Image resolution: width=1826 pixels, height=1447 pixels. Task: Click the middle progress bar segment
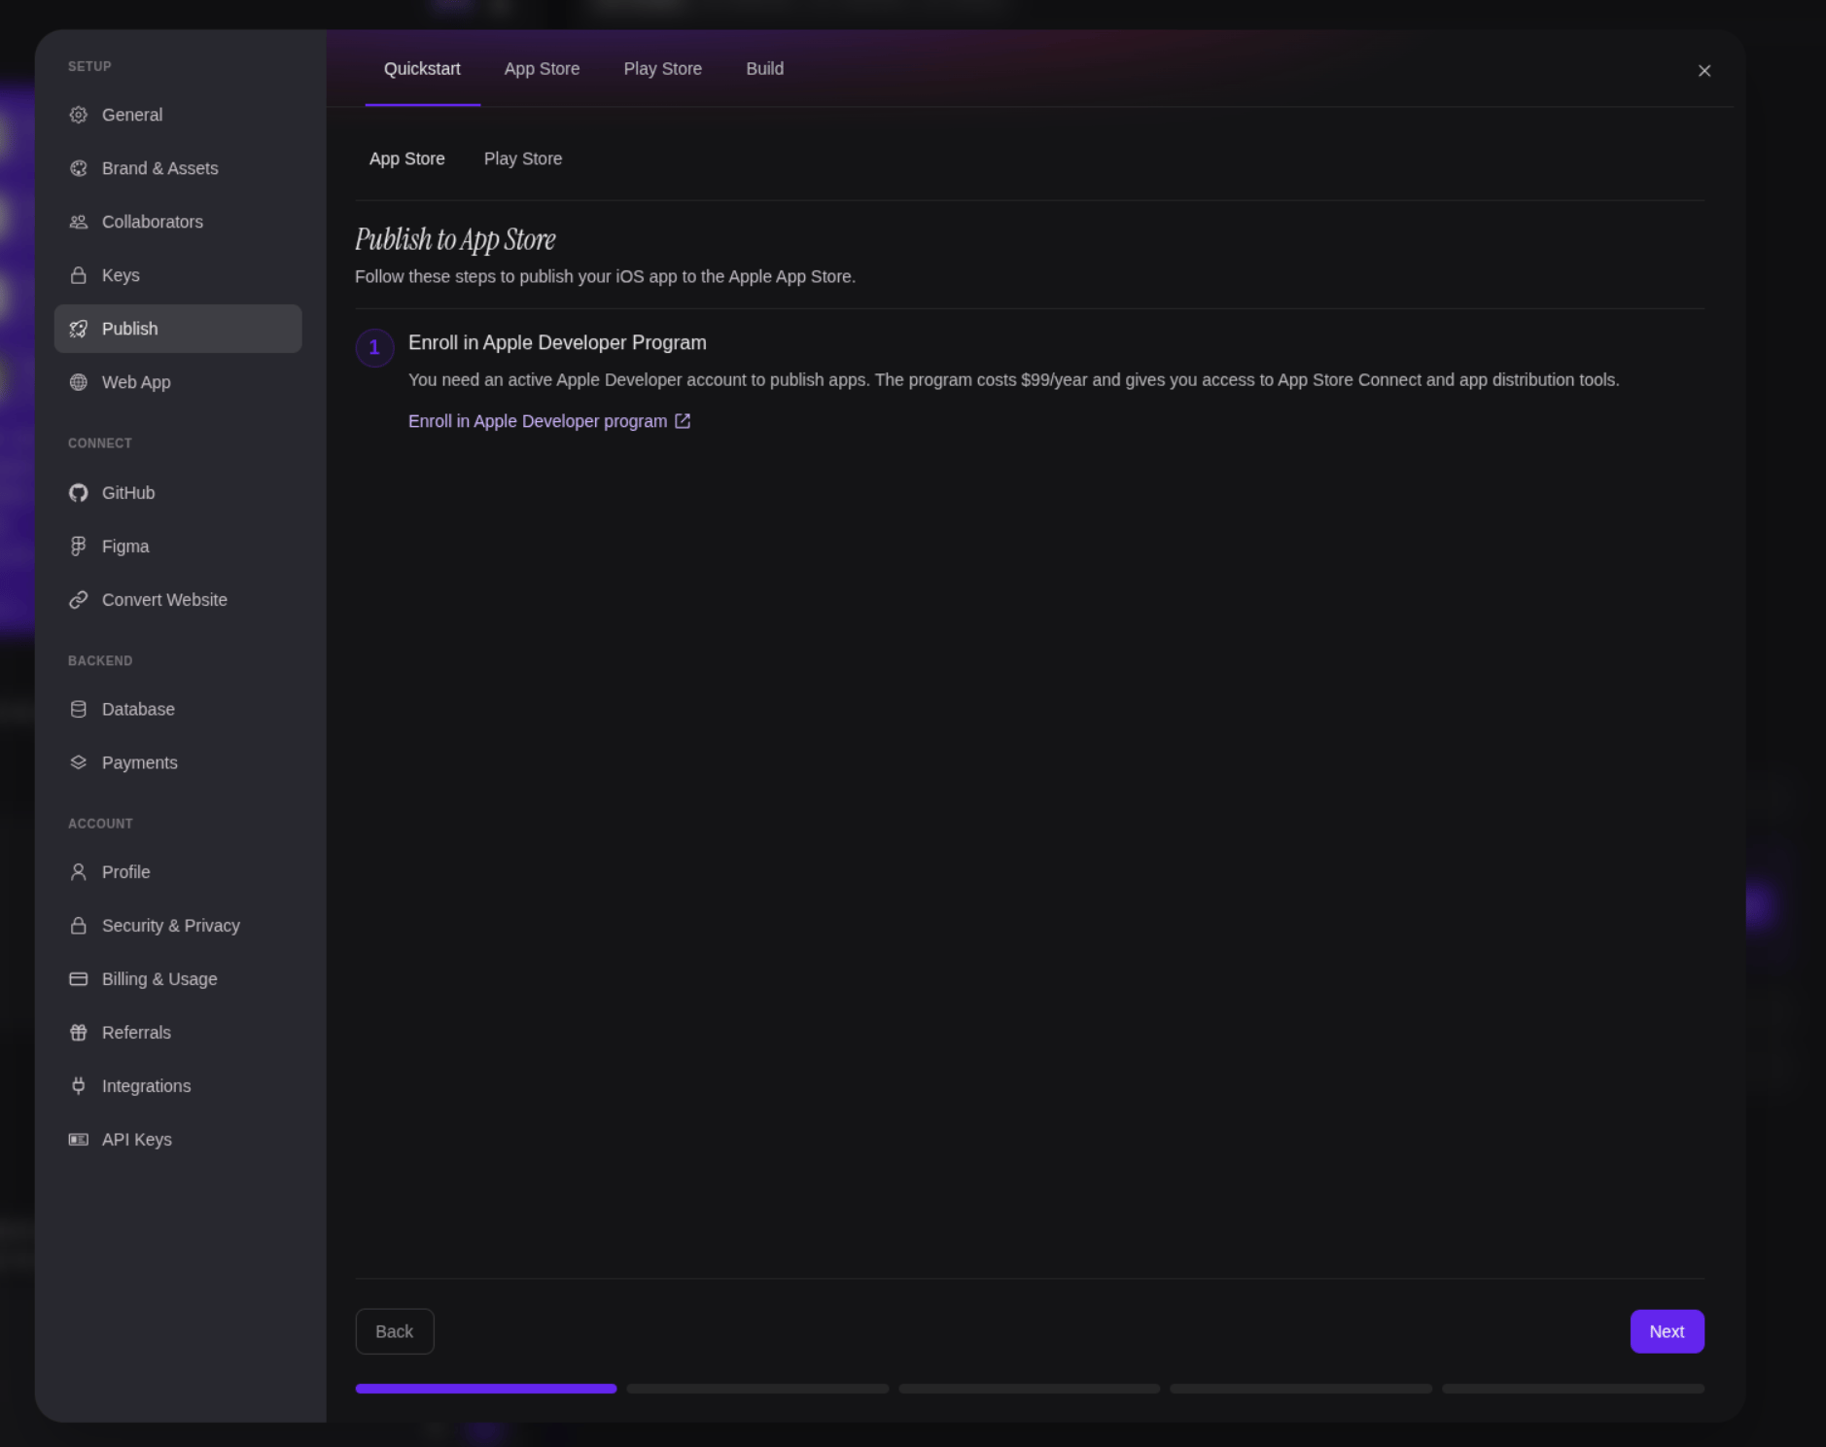click(x=1030, y=1389)
